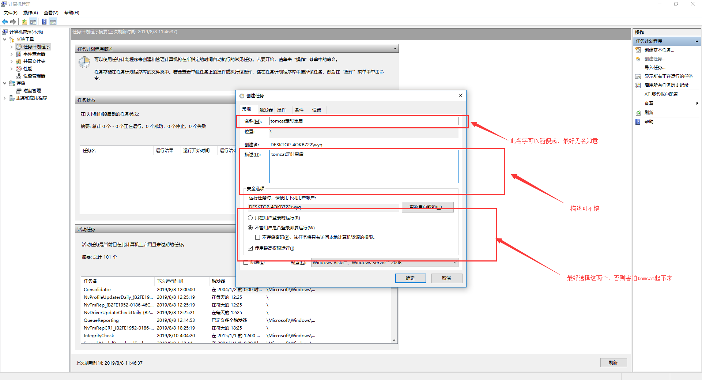Image resolution: width=702 pixels, height=380 pixels.
Task: Switch to the 触发器 tab
Action: 266,110
